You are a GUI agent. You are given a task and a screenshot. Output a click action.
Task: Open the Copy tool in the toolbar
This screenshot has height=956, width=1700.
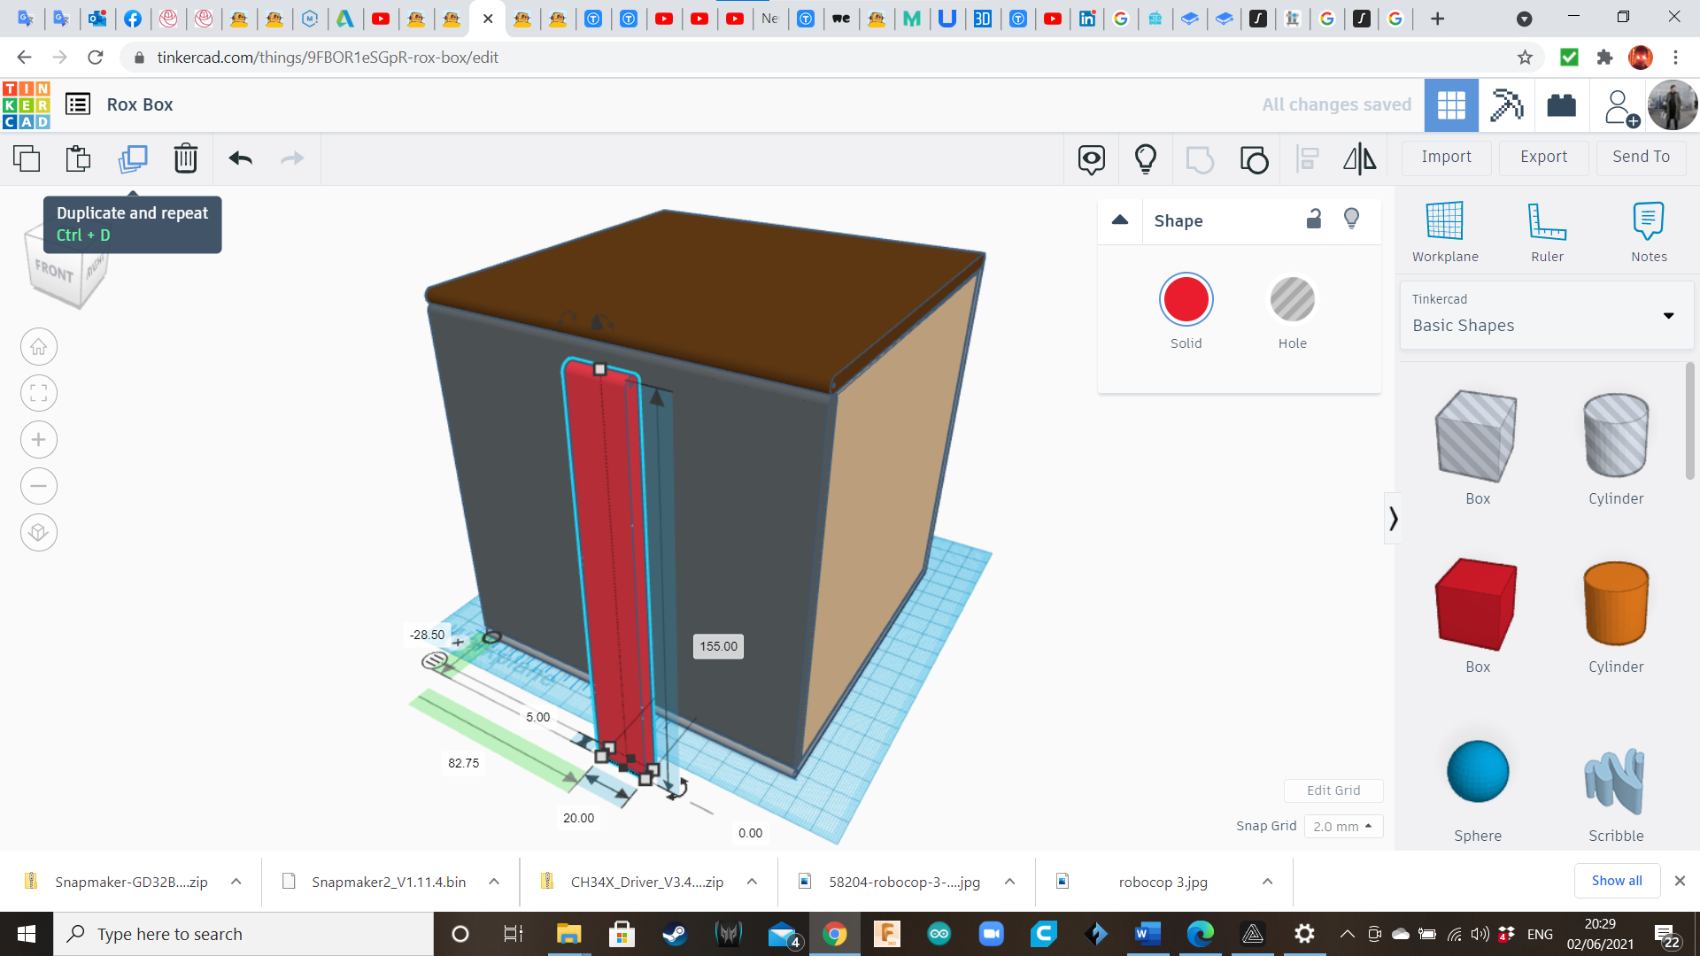27,158
